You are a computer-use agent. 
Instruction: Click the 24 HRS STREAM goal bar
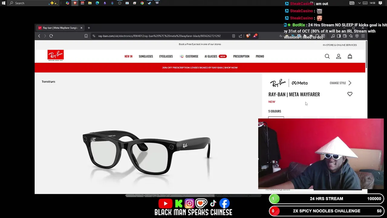click(327, 199)
